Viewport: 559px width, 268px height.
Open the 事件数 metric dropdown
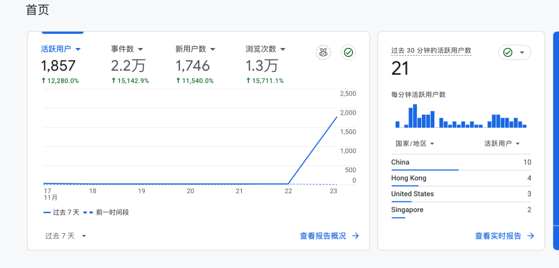coord(127,49)
